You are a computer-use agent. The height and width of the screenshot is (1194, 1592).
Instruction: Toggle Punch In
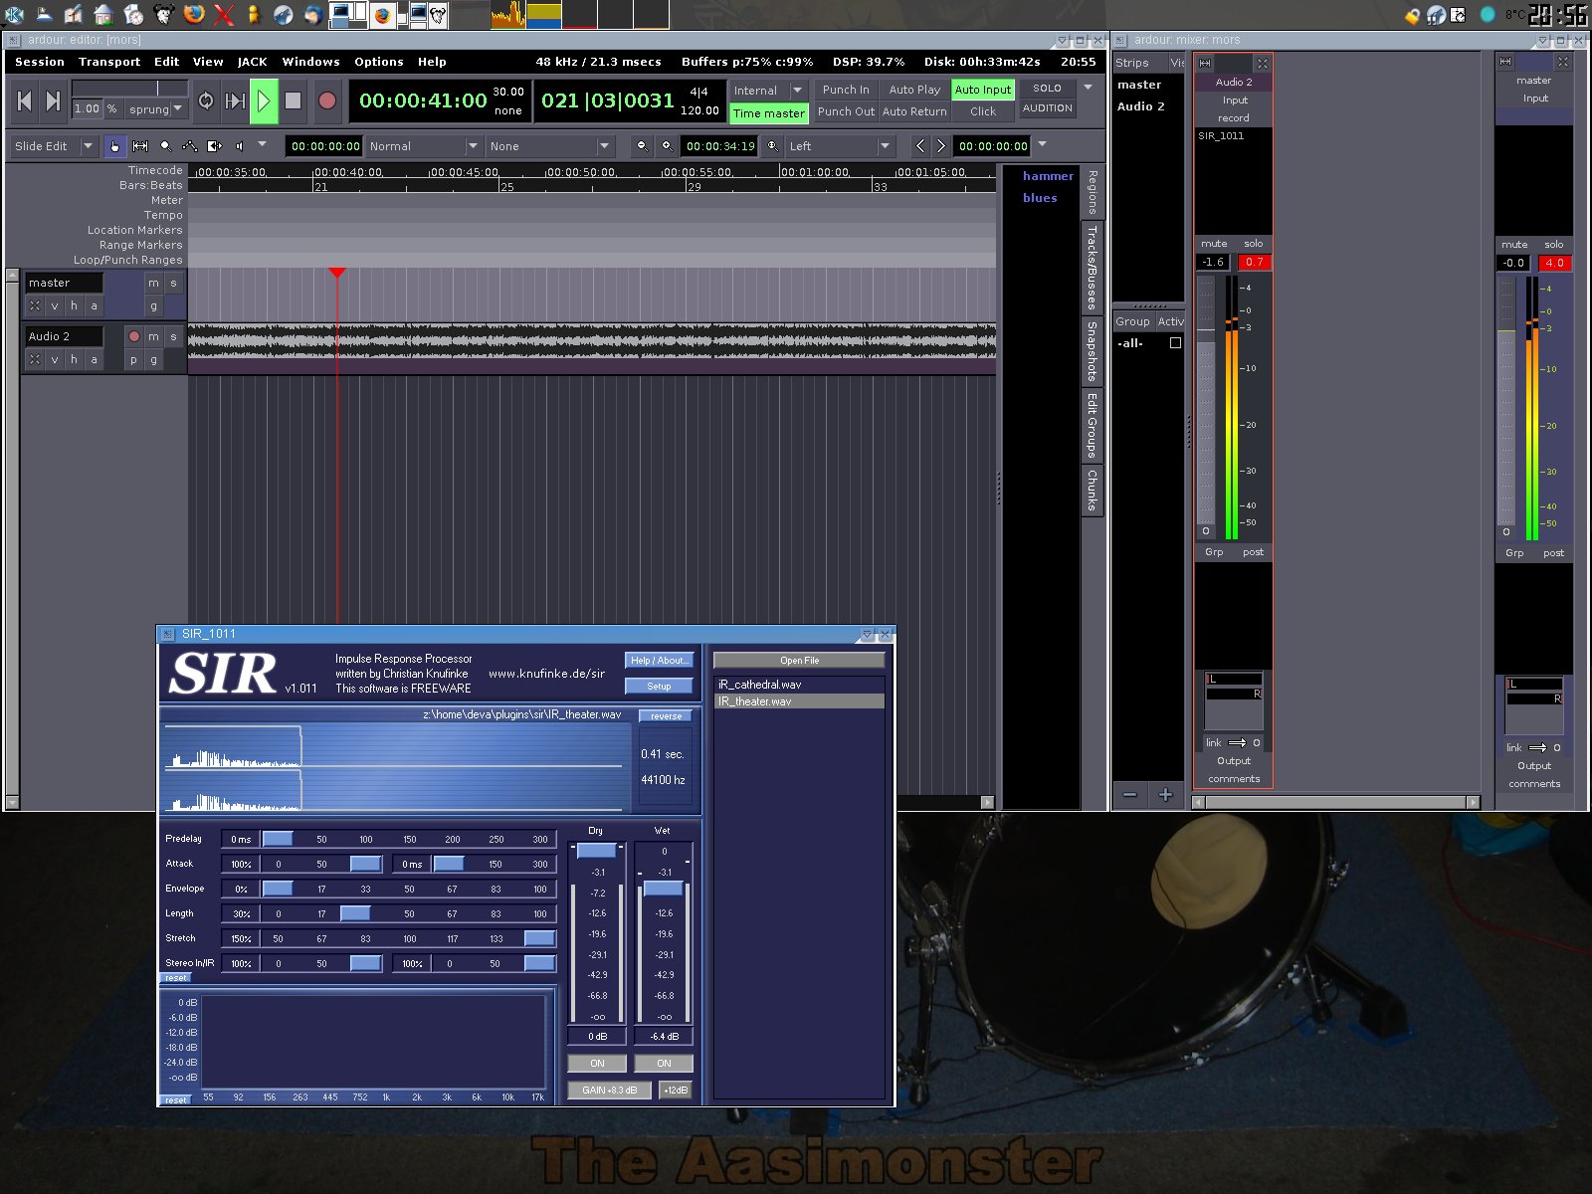pyautogui.click(x=846, y=90)
